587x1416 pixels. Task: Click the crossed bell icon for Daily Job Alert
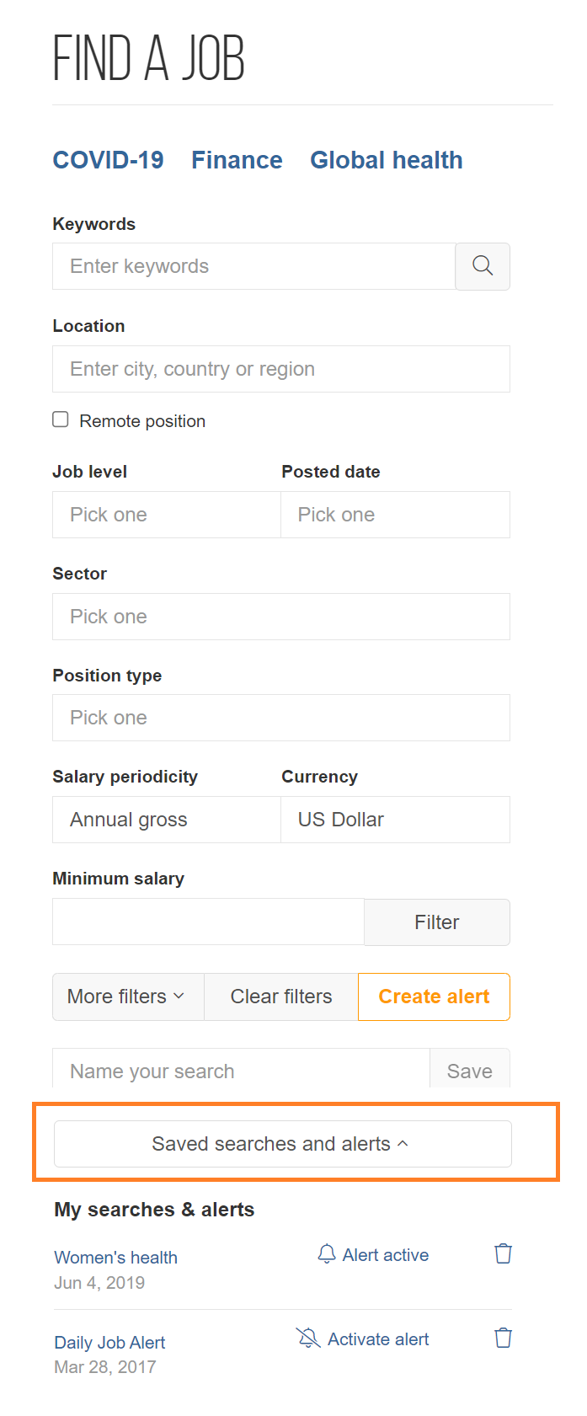click(308, 1338)
